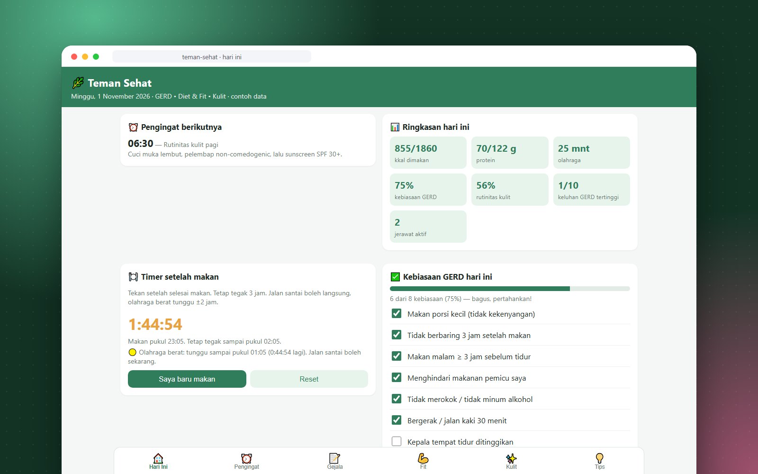The height and width of the screenshot is (474, 758).
Task: Click the Reset timer button
Action: (309, 379)
